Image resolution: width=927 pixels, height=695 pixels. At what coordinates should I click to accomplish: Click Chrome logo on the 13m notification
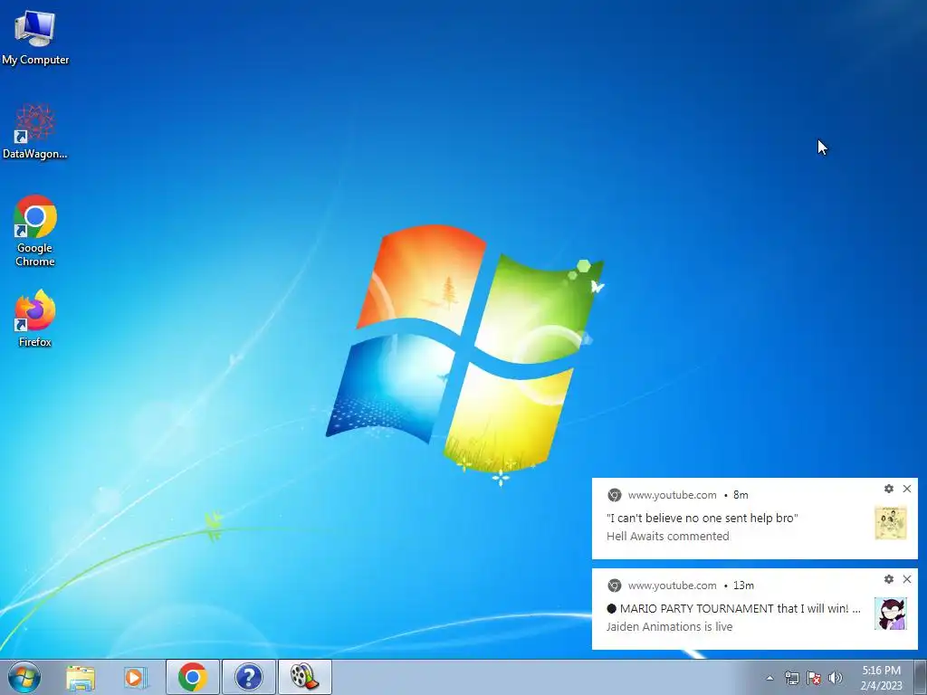(x=615, y=586)
